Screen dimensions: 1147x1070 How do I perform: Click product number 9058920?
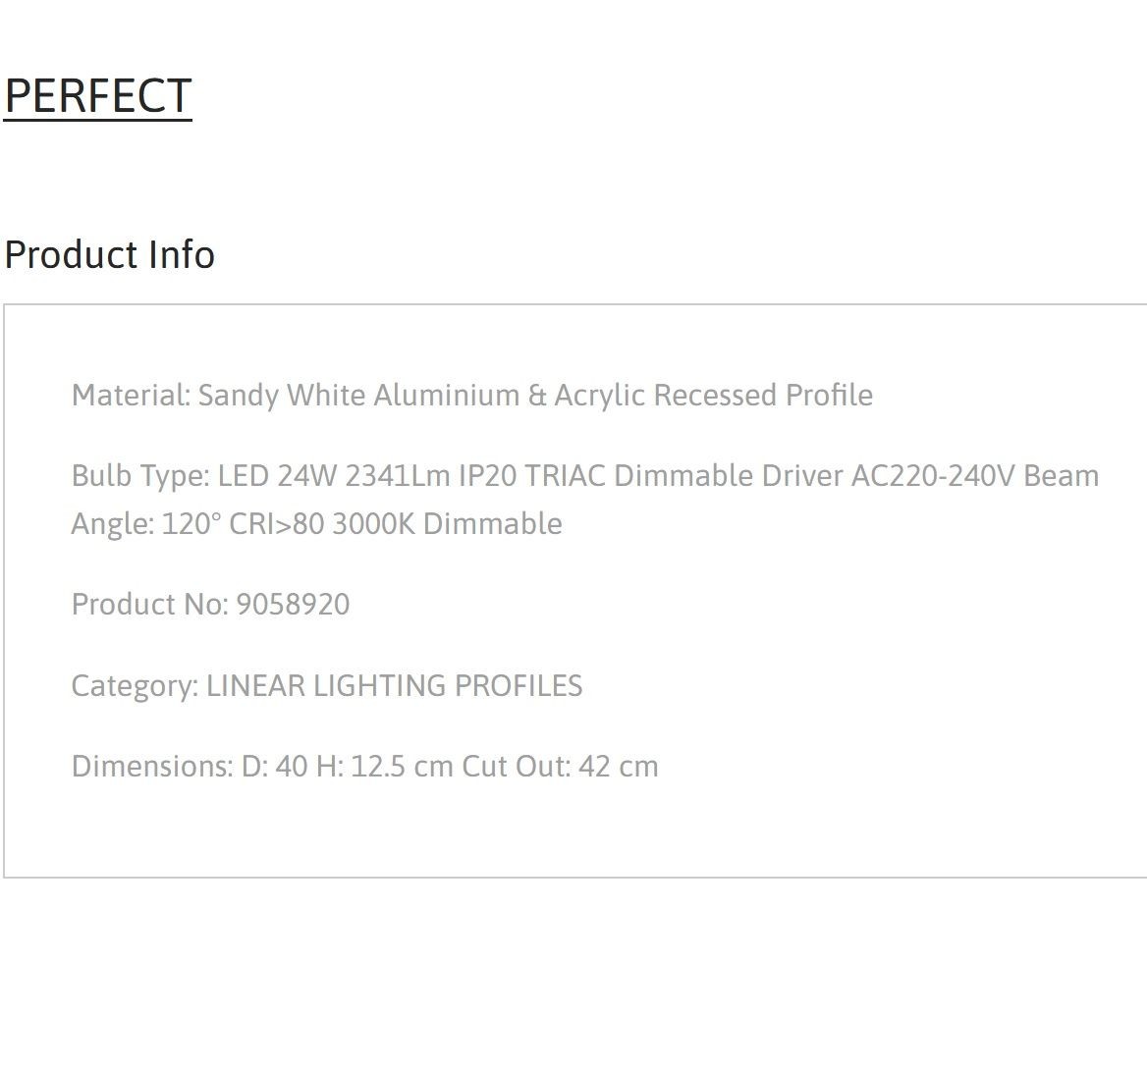(x=293, y=605)
